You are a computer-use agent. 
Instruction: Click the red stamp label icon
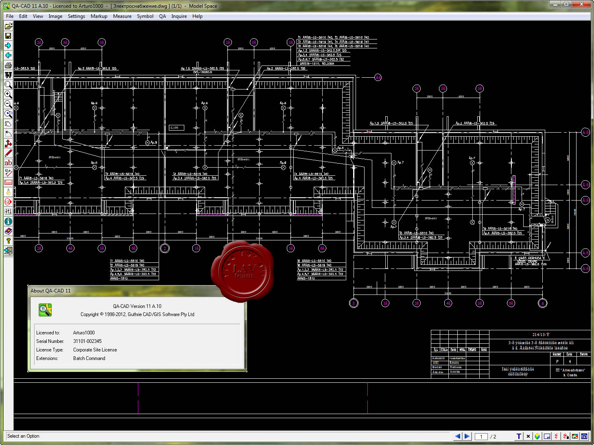coord(8,182)
